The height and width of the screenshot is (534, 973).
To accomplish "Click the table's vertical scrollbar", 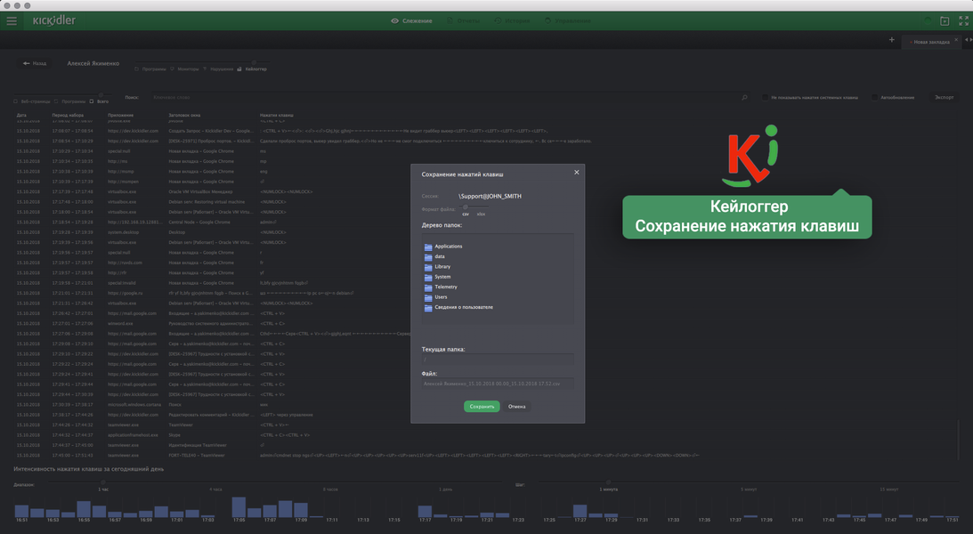I will click(959, 441).
